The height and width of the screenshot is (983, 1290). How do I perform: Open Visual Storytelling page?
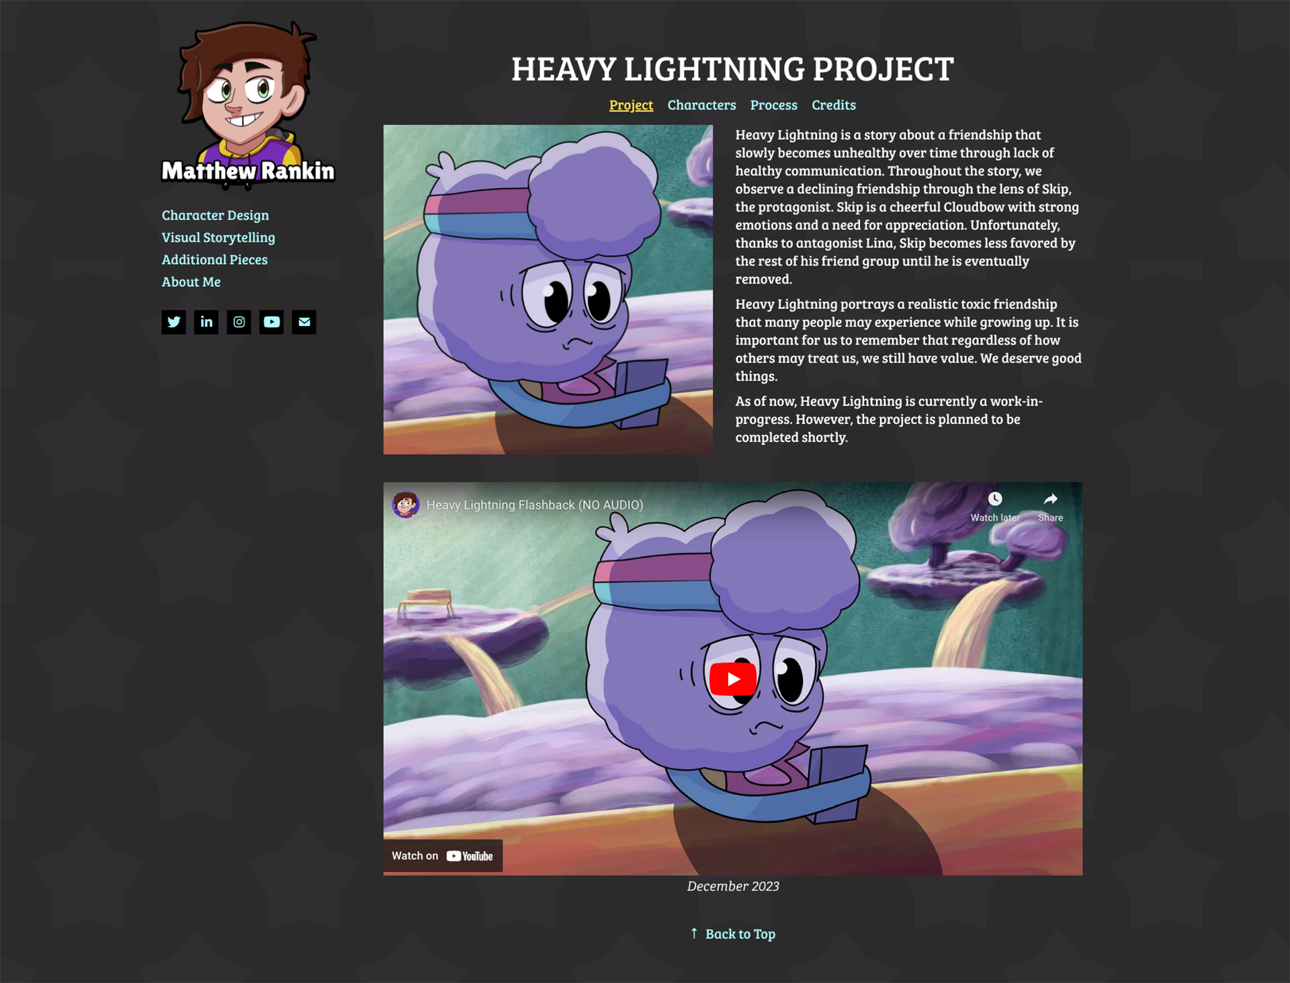tap(218, 237)
